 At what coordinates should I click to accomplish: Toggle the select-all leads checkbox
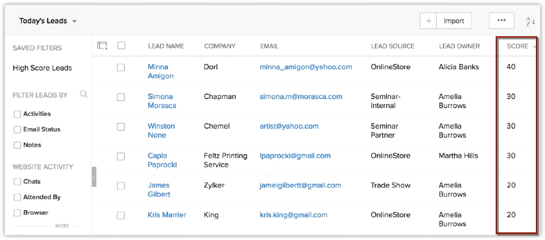pyautogui.click(x=121, y=45)
